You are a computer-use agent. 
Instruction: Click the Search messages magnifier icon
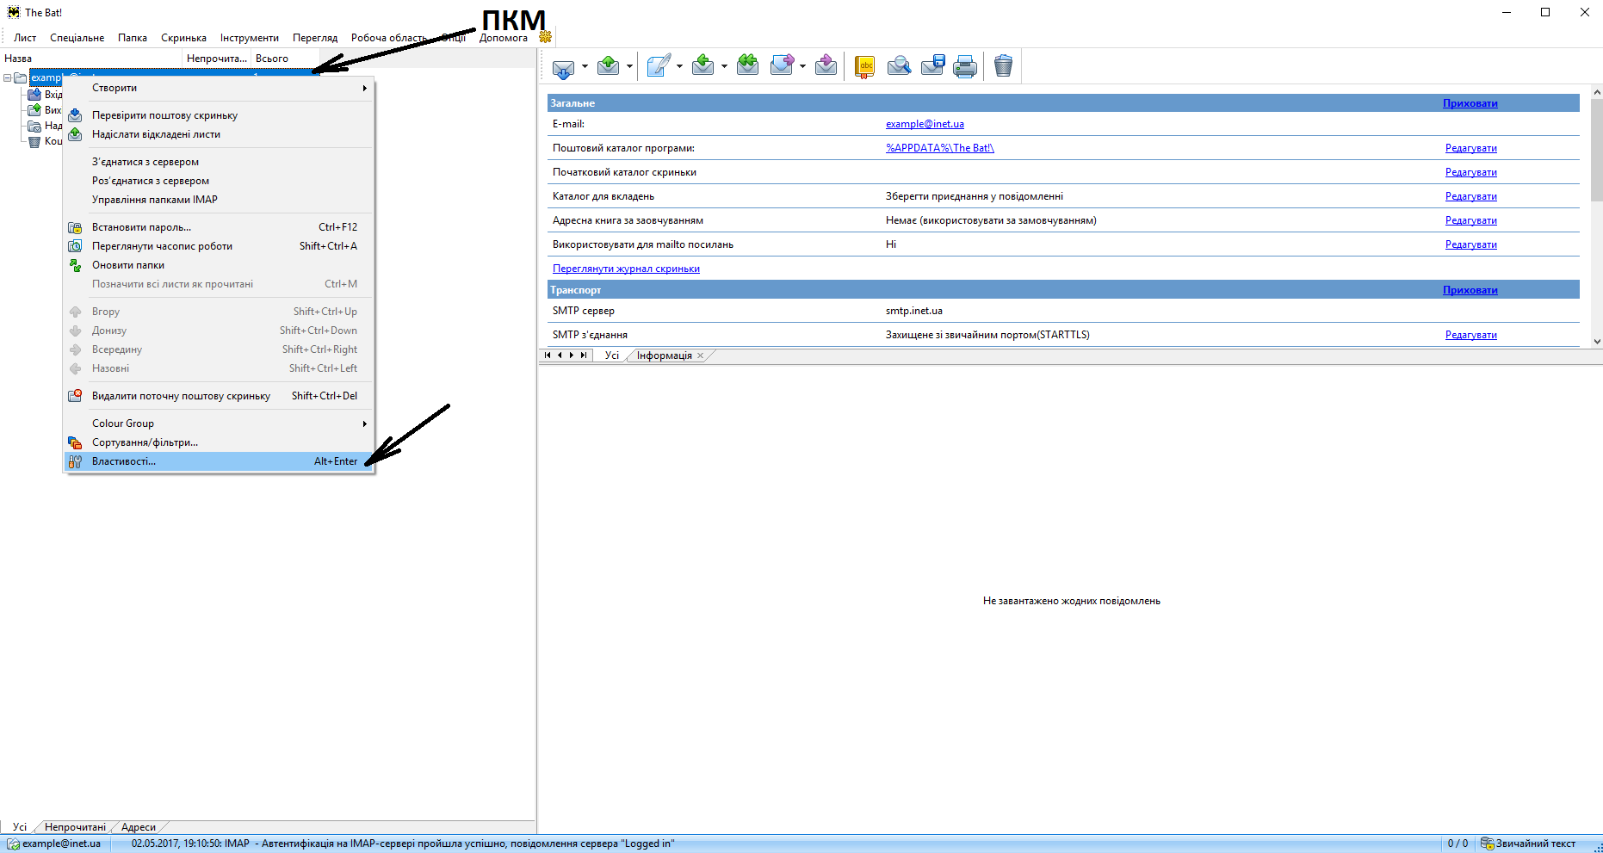pyautogui.click(x=899, y=66)
